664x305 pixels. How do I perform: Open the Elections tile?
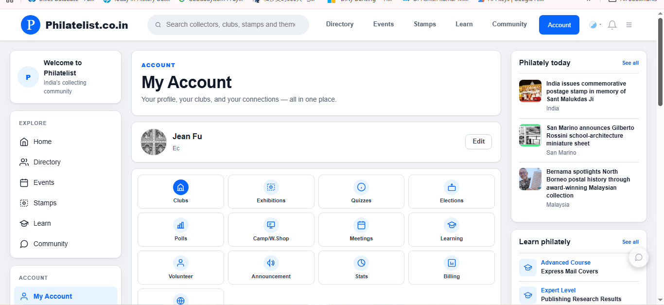point(452,192)
